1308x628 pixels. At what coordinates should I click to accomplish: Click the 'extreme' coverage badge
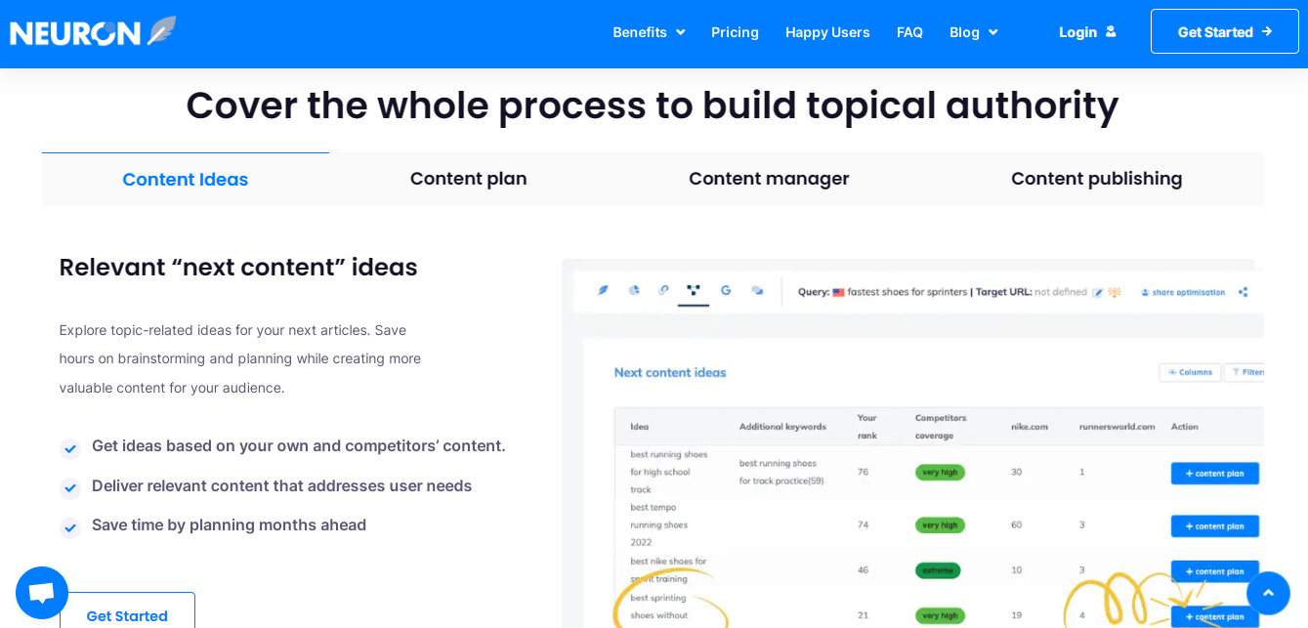pos(938,570)
